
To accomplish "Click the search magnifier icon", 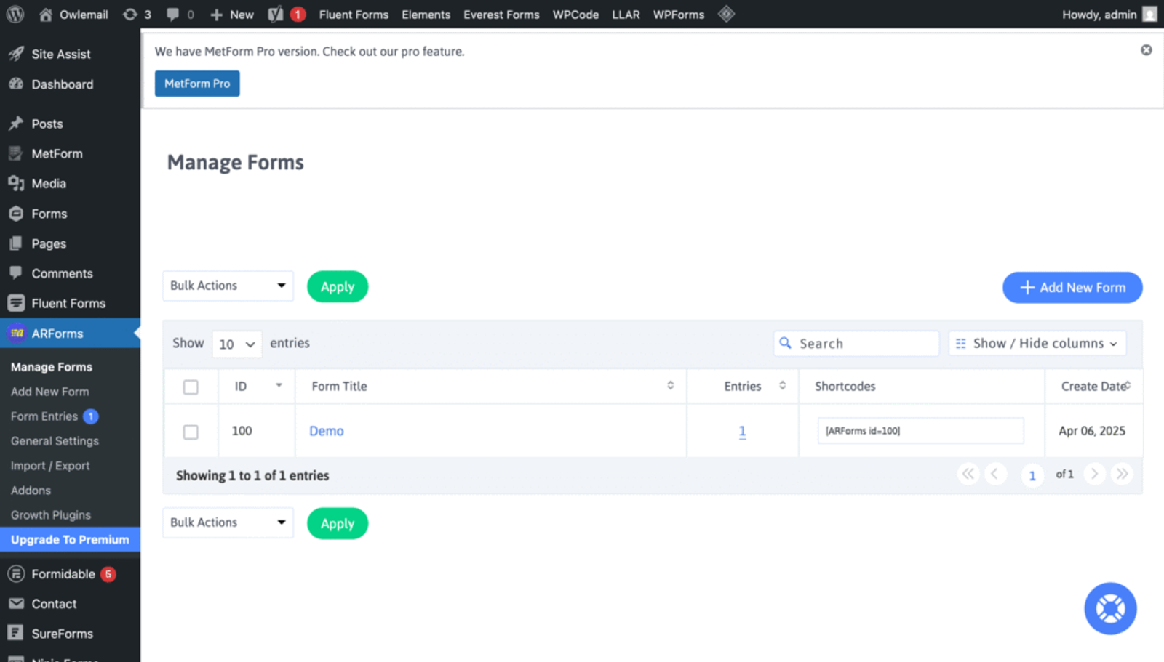I will [x=786, y=343].
